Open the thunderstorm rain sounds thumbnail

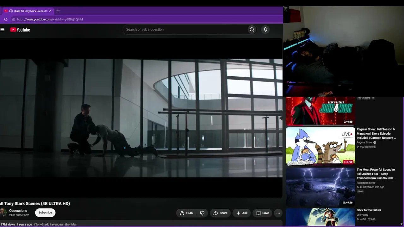point(320,187)
